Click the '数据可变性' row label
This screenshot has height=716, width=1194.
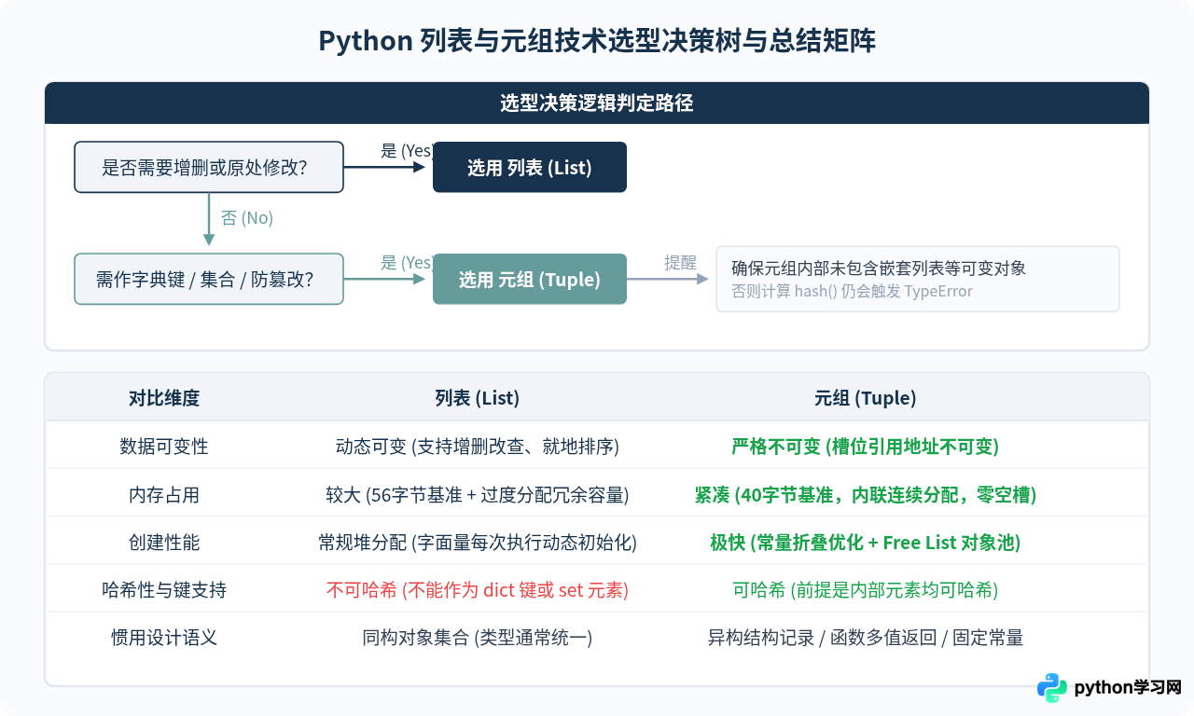pyautogui.click(x=164, y=446)
